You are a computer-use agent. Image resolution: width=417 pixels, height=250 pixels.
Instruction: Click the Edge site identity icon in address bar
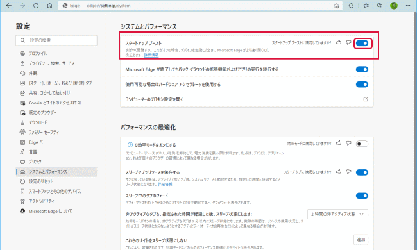(x=65, y=6)
